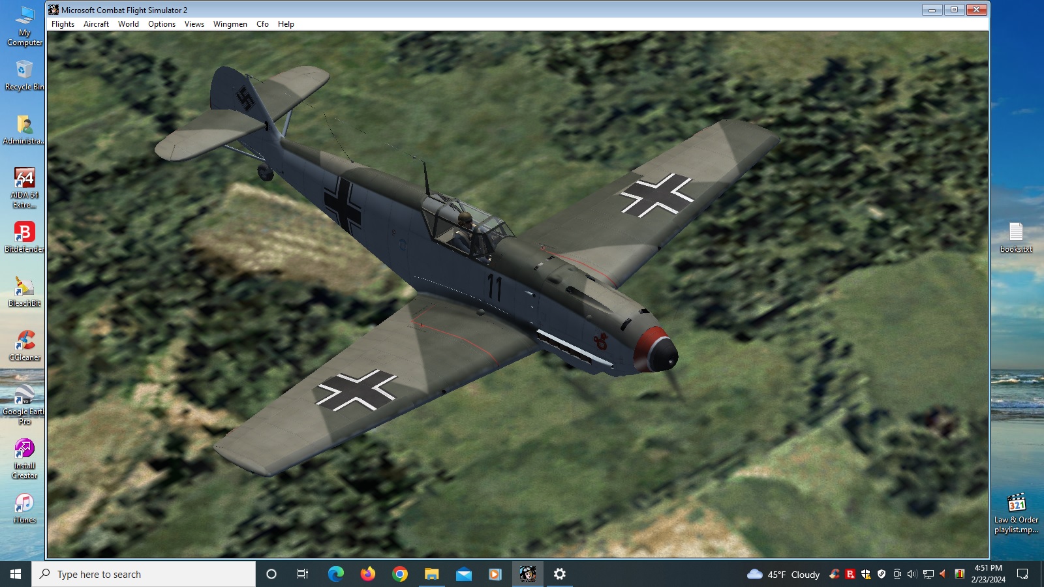Select the My Computer desktop icon

(x=25, y=27)
